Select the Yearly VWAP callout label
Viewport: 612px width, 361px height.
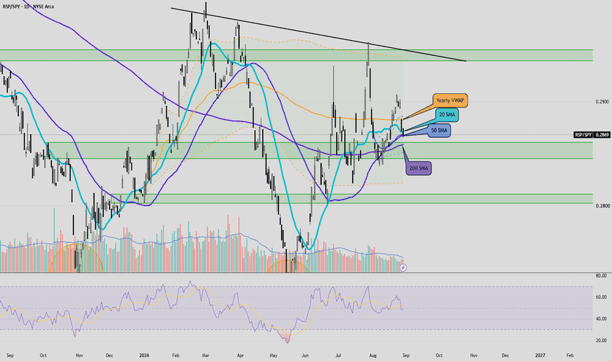pyautogui.click(x=450, y=100)
